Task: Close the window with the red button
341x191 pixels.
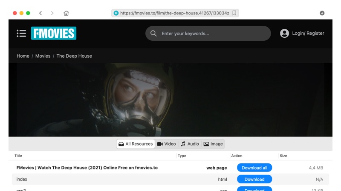Action: coord(15,13)
